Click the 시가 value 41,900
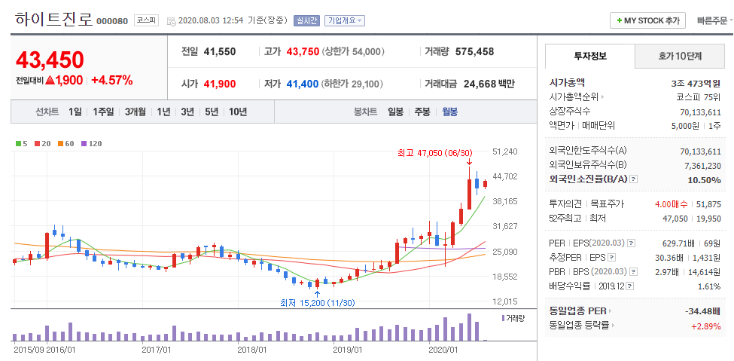 [220, 84]
